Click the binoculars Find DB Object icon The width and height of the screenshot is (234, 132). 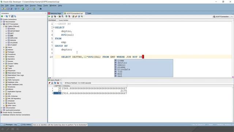[41, 9]
